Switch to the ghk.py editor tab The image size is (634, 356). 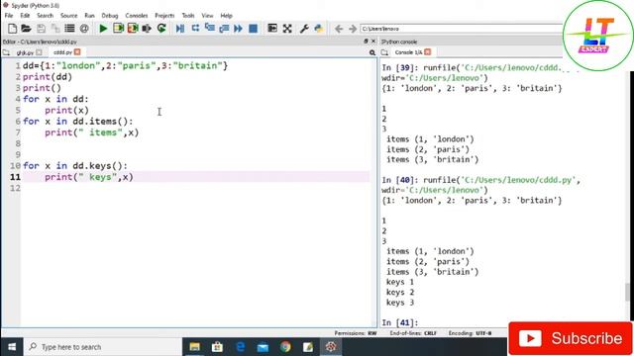point(25,52)
